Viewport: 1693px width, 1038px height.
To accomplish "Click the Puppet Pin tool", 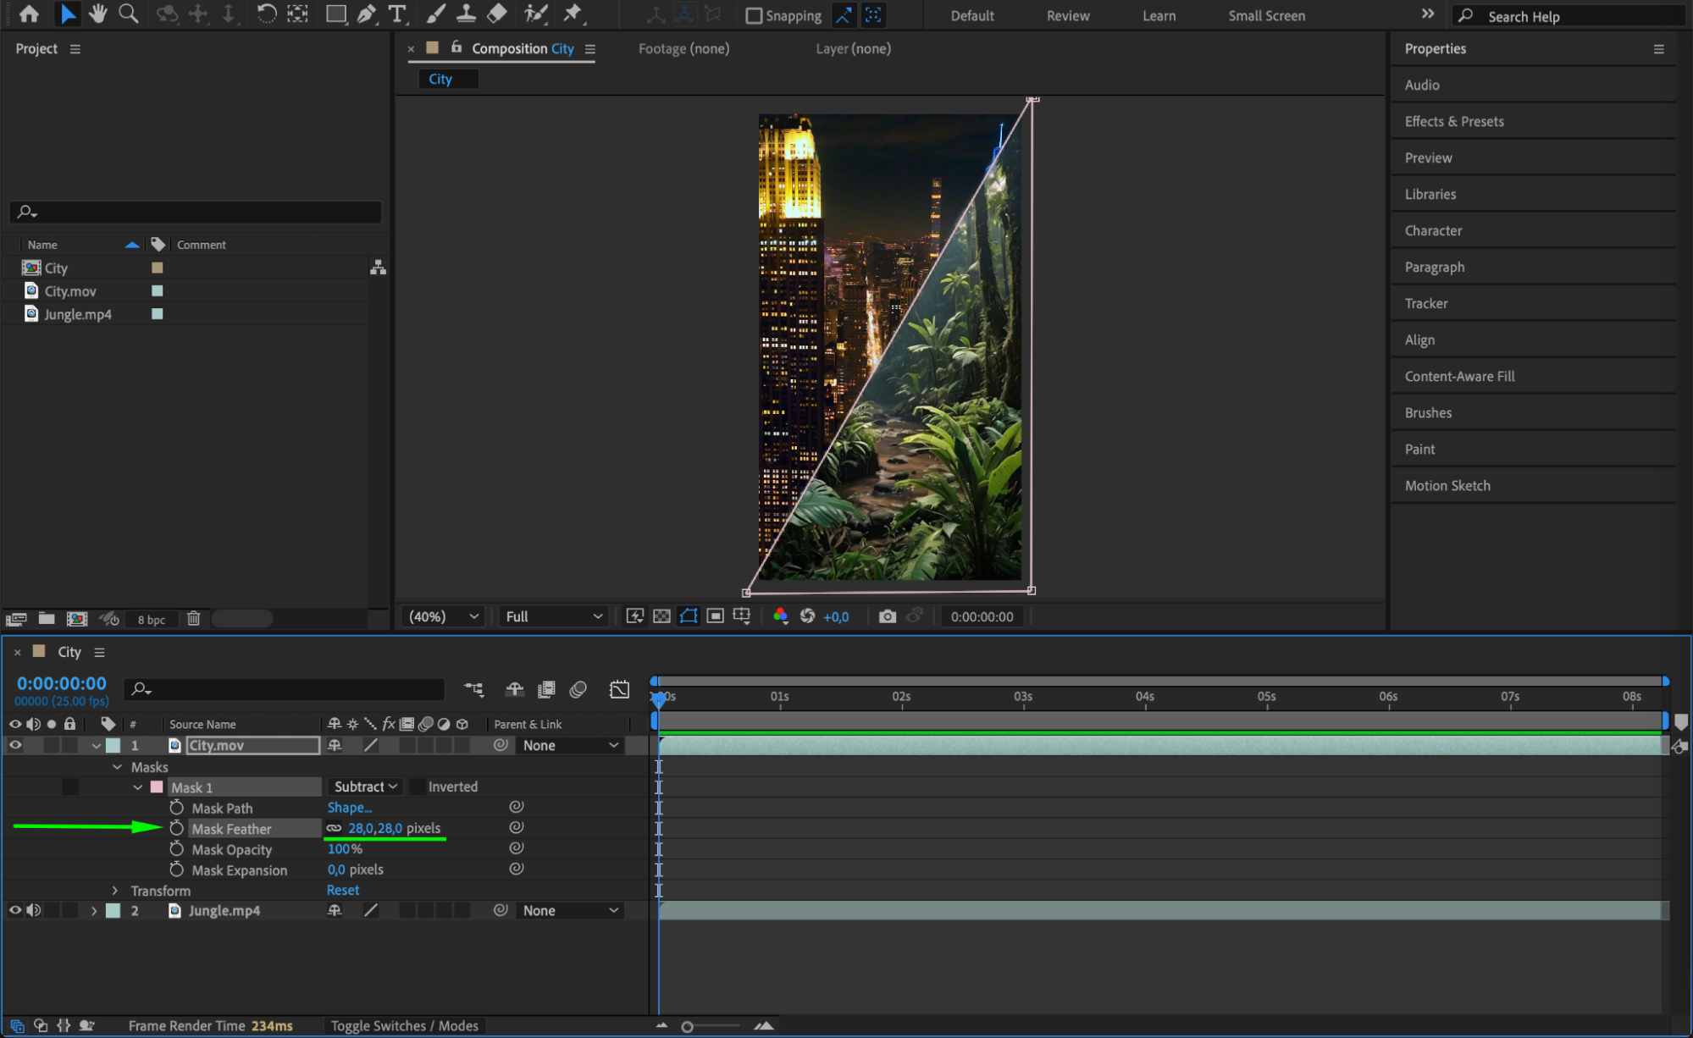I will [573, 14].
